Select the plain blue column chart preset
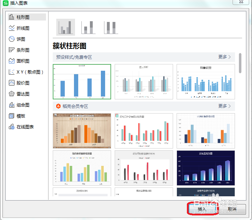This screenshot has width=252, height=220. click(82, 82)
